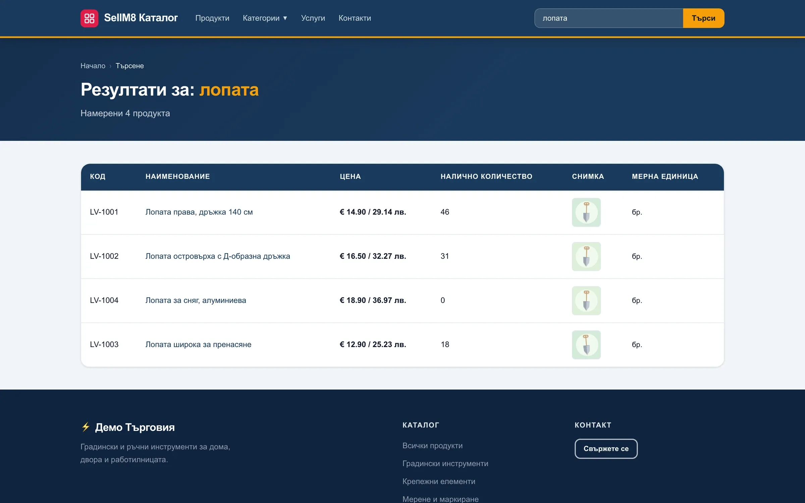Go to Начало breadcrumb link
805x503 pixels.
tap(93, 66)
